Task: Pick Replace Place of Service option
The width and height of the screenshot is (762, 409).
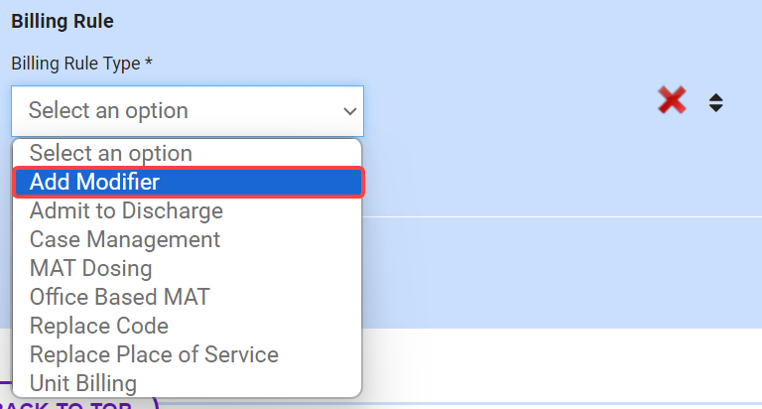Action: click(154, 355)
